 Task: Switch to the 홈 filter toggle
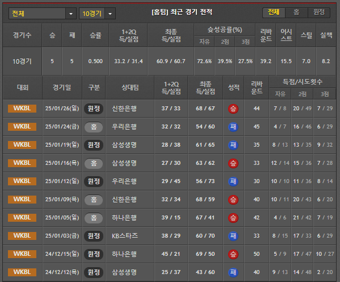coord(296,13)
